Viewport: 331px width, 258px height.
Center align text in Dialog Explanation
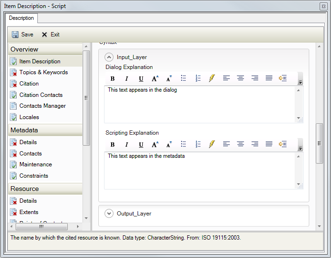tap(240, 78)
